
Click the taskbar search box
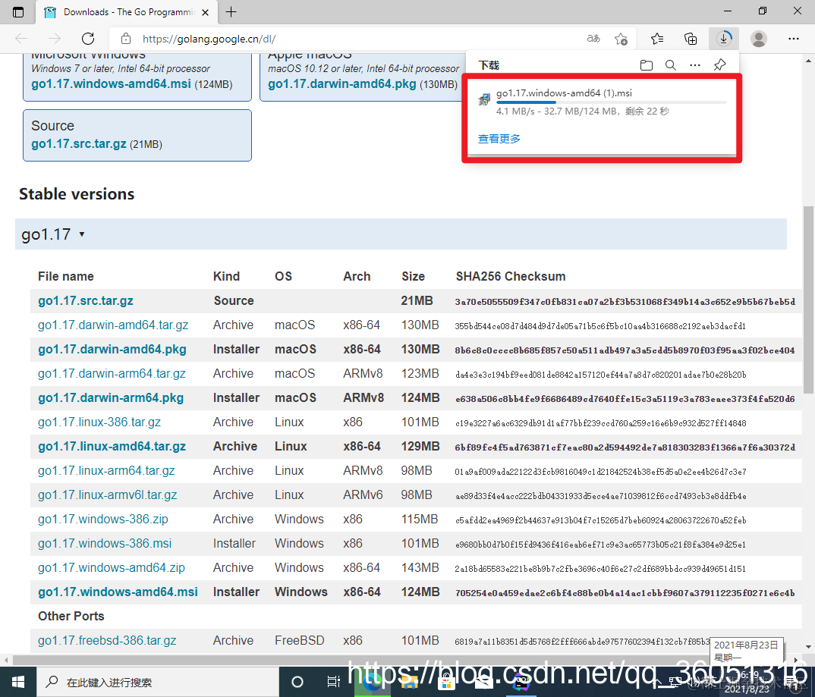tap(158, 682)
